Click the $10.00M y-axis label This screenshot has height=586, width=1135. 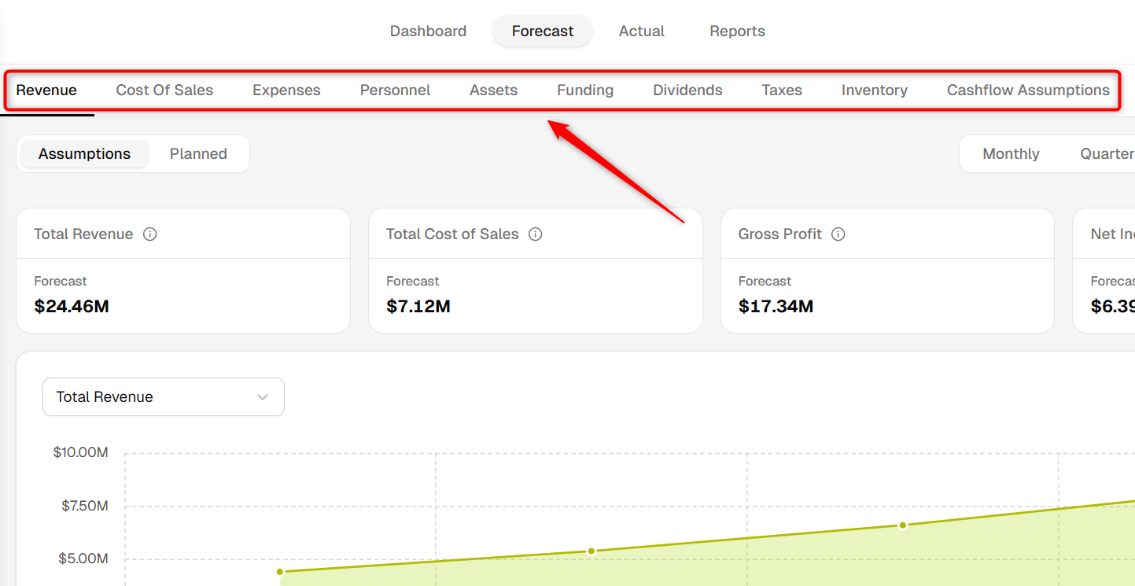click(81, 453)
